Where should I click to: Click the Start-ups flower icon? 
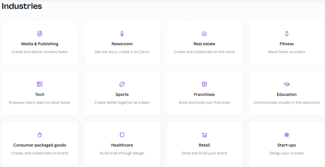287,135
